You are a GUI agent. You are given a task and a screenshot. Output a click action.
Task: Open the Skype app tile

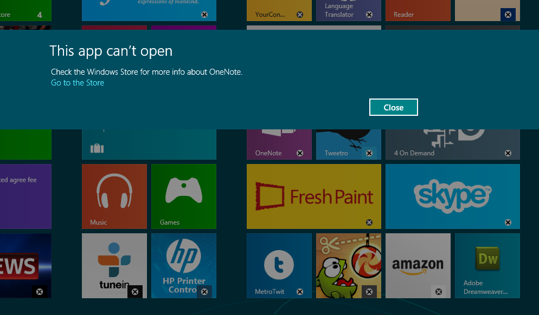click(x=452, y=196)
